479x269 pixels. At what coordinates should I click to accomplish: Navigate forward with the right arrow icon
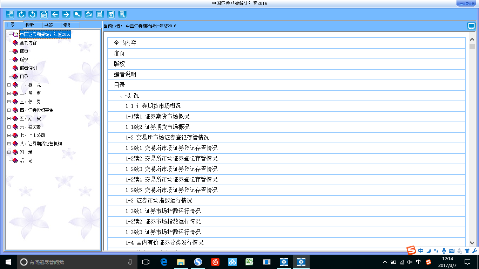66,14
